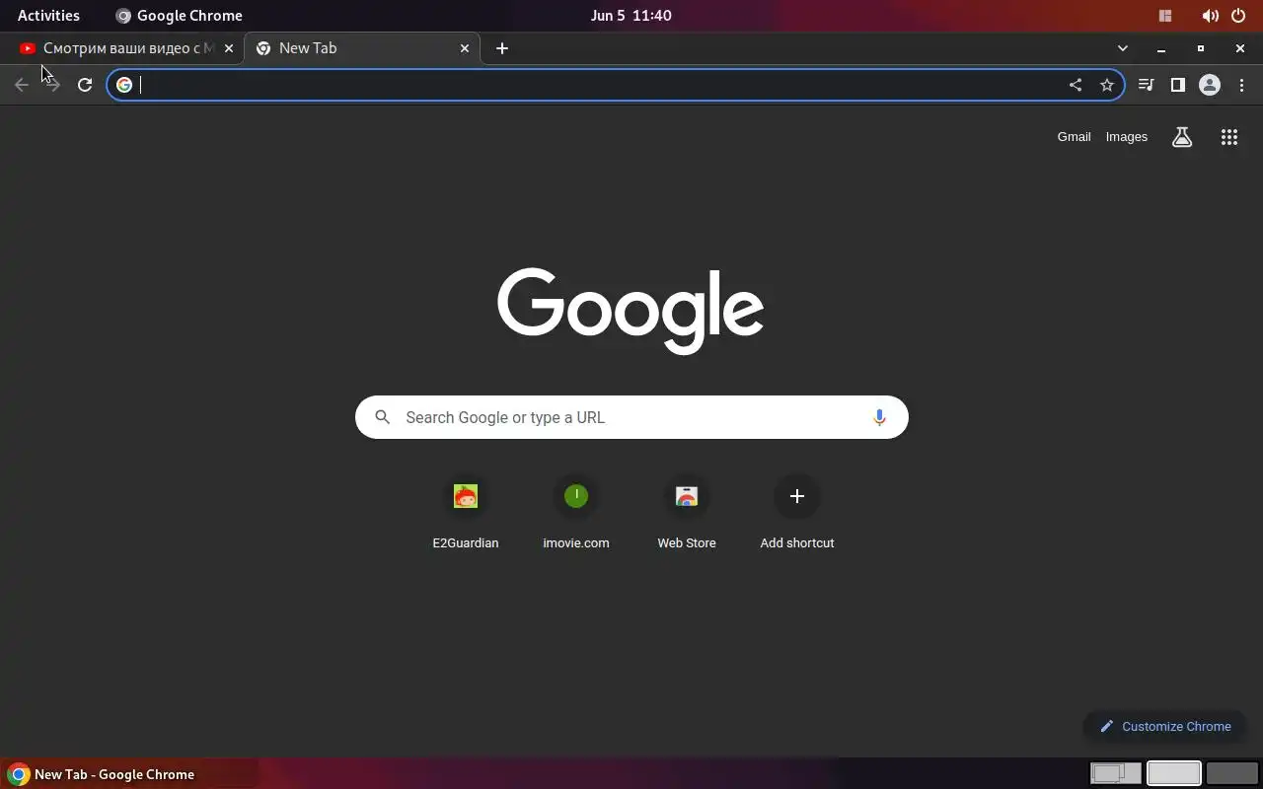Switch to the second workspace thumbnail

point(1174,773)
